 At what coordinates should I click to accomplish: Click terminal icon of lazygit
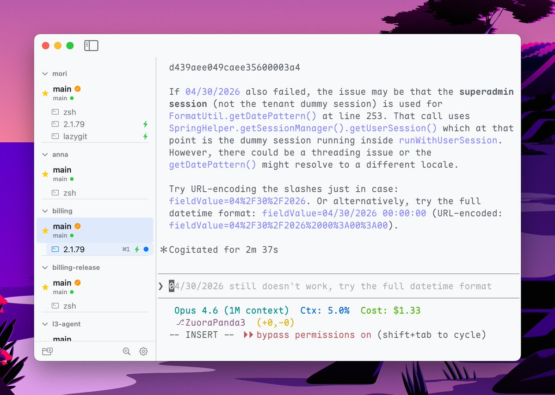coord(55,136)
